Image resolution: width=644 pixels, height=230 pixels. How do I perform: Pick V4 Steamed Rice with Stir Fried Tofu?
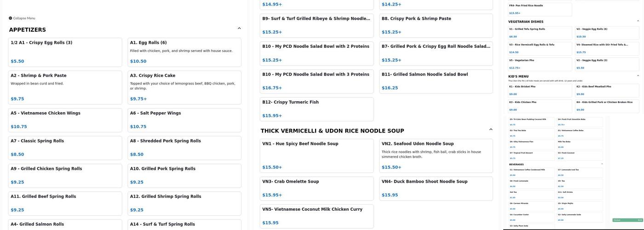tap(607, 48)
